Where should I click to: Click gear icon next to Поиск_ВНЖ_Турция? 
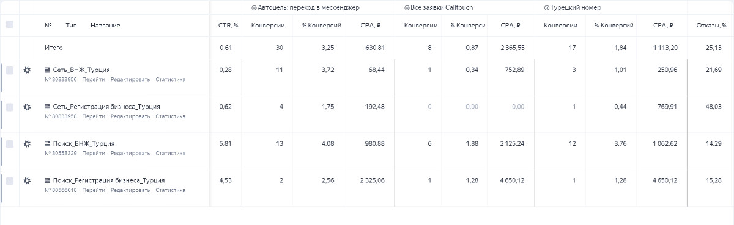click(27, 144)
